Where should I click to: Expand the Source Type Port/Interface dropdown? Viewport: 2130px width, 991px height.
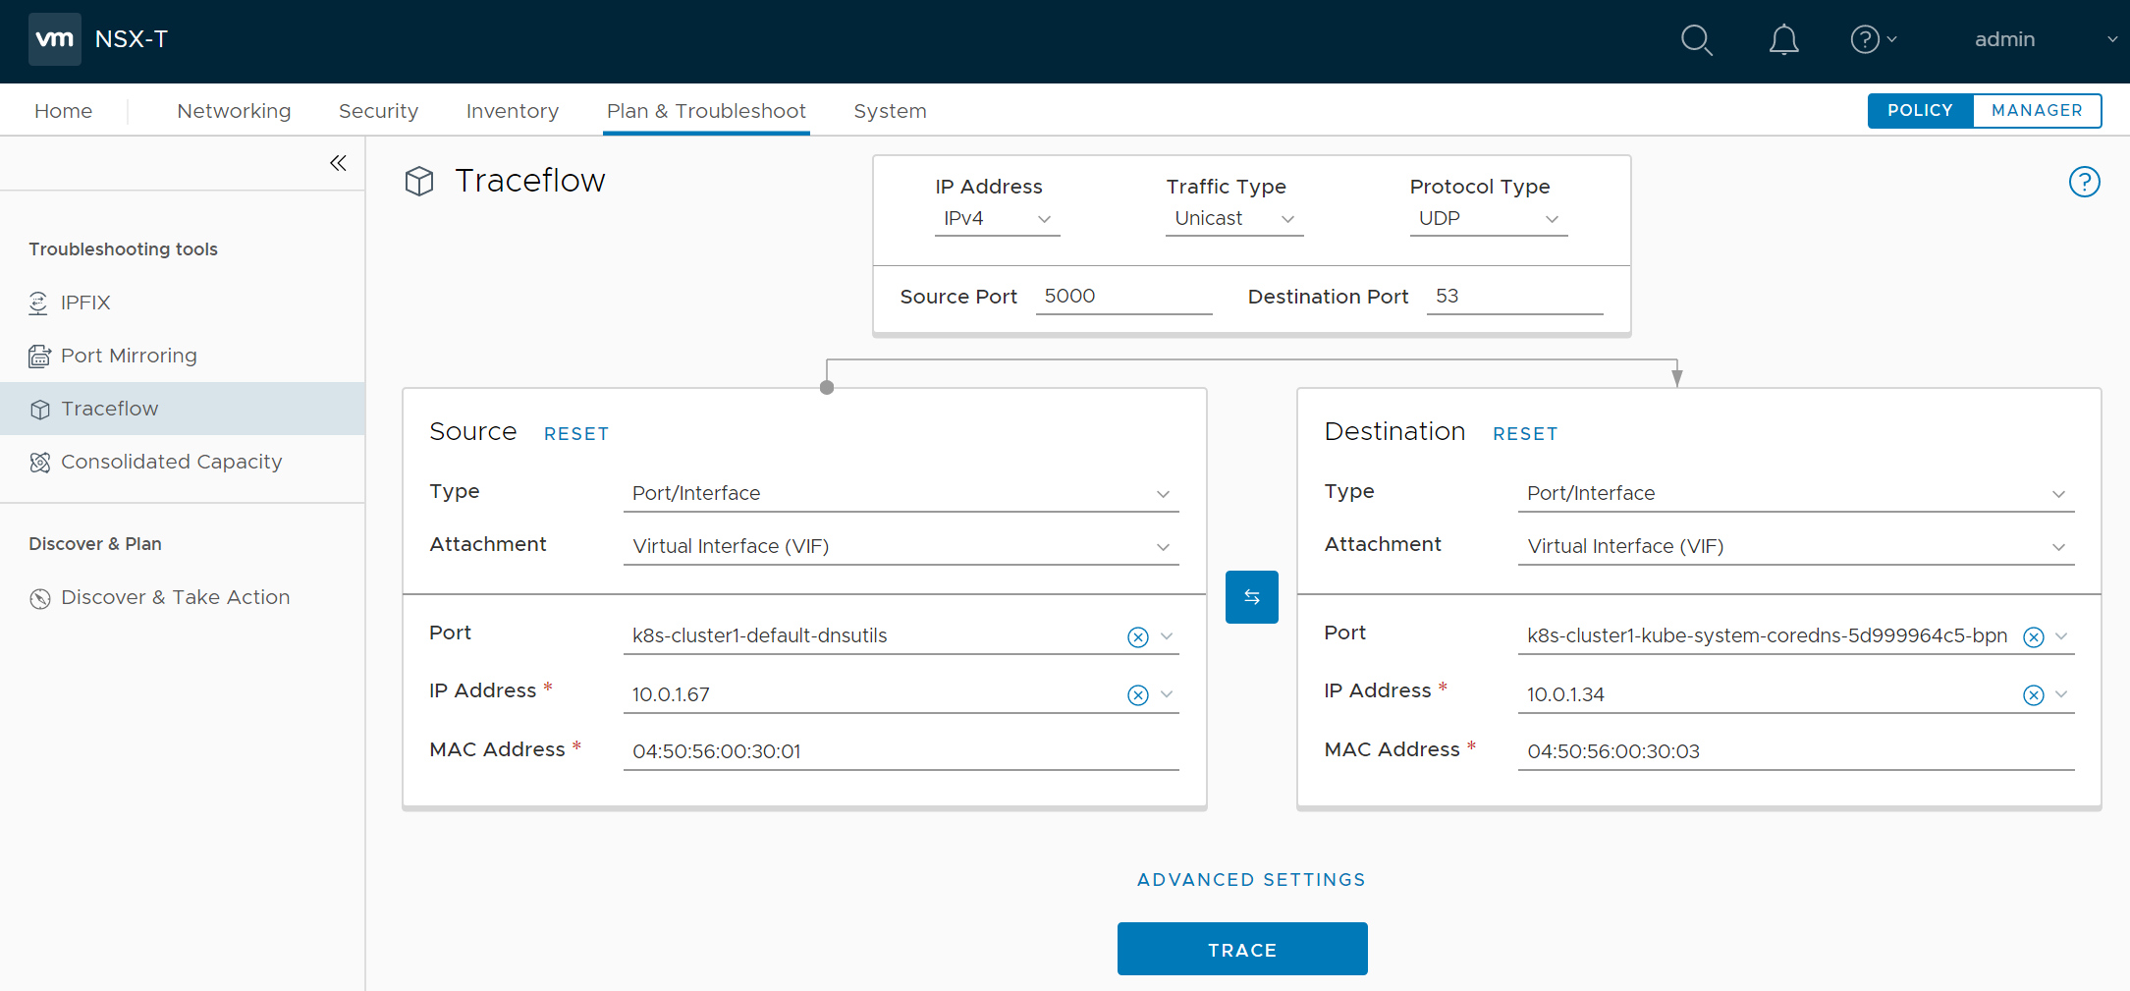pyautogui.click(x=901, y=493)
